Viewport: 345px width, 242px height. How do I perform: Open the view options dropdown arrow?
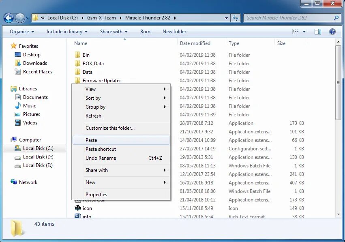304,32
